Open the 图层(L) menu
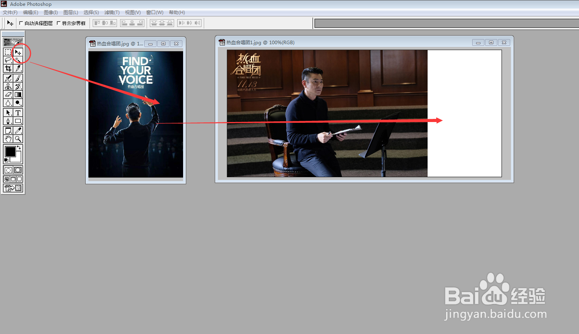 click(71, 13)
